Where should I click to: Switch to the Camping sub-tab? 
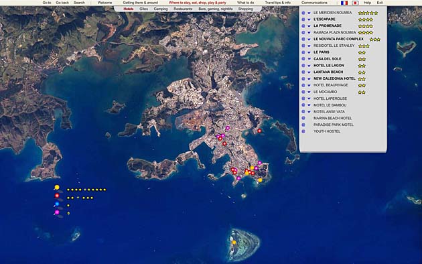click(x=161, y=9)
